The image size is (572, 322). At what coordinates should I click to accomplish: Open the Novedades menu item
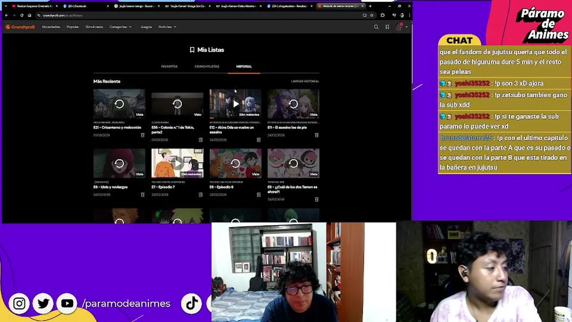click(x=51, y=27)
